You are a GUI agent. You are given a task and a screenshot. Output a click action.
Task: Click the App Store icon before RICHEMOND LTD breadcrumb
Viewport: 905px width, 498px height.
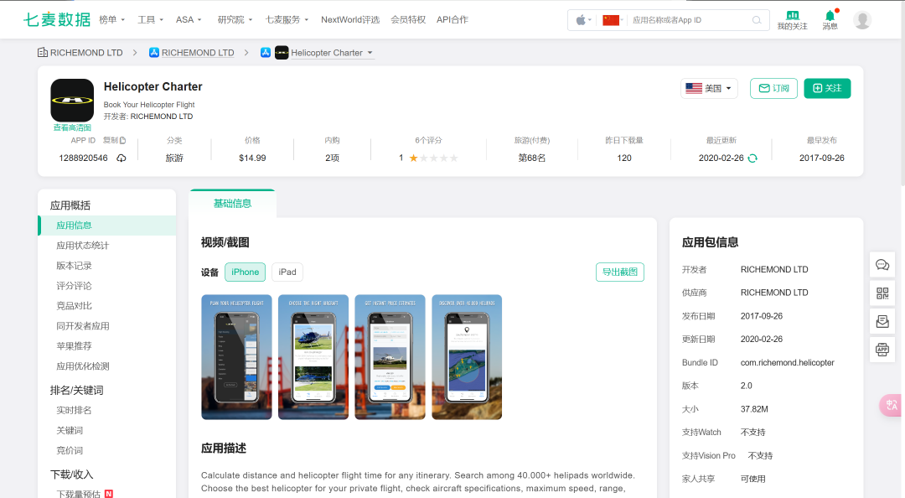coord(154,53)
